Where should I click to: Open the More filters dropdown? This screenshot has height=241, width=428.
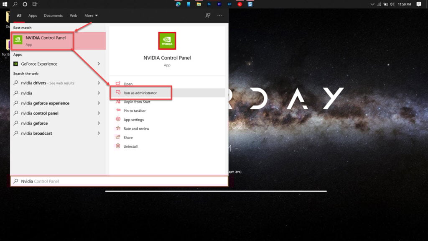[91, 15]
